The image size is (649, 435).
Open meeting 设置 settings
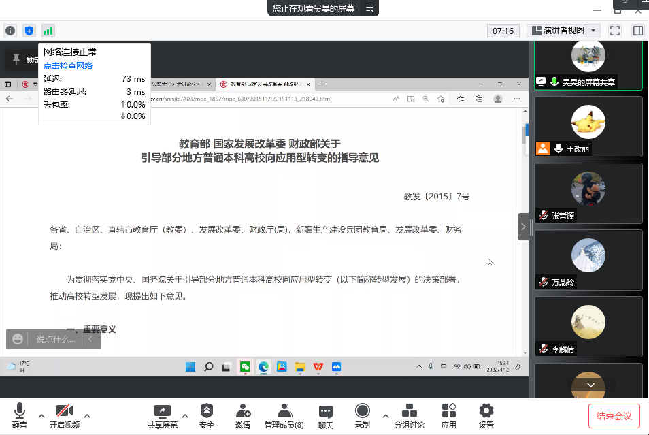click(x=486, y=415)
